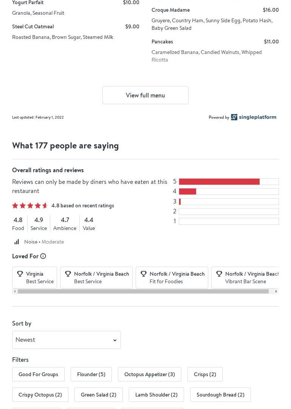Screen dimensions: 291x409
Task: Click the Loved For horizontal scrollbar
Action: click(x=143, y=291)
